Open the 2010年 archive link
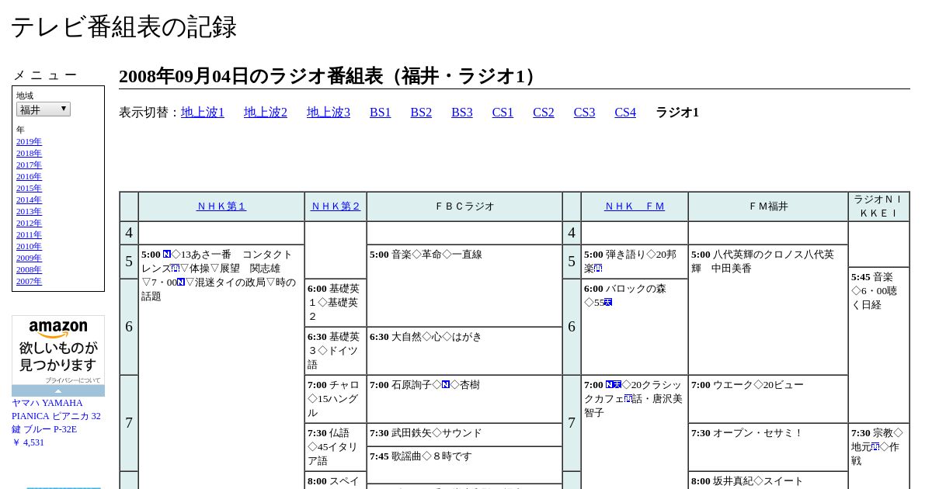This screenshot has width=932, height=489. click(x=29, y=246)
